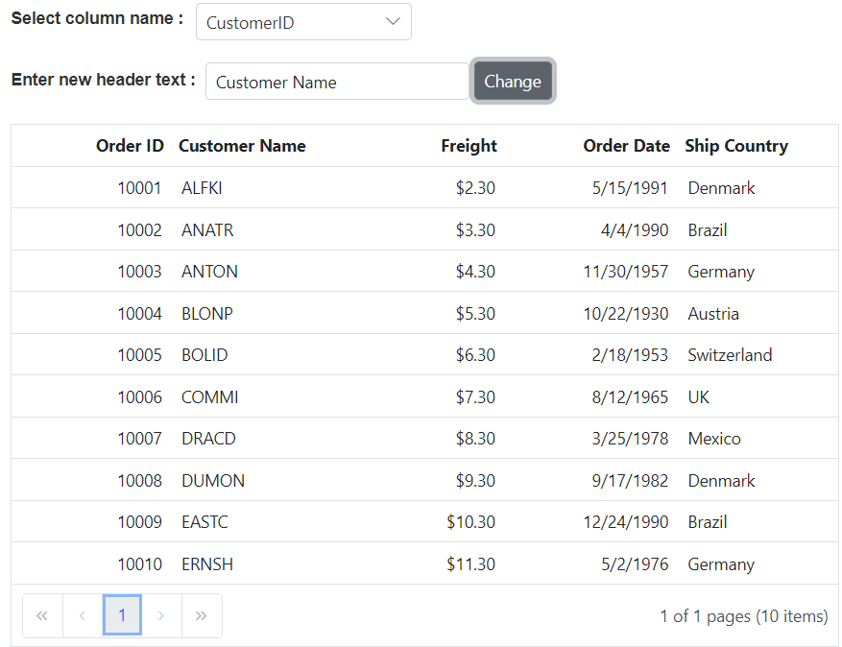This screenshot has height=647, width=842.
Task: Click the Customer Name column header
Action: click(x=242, y=146)
